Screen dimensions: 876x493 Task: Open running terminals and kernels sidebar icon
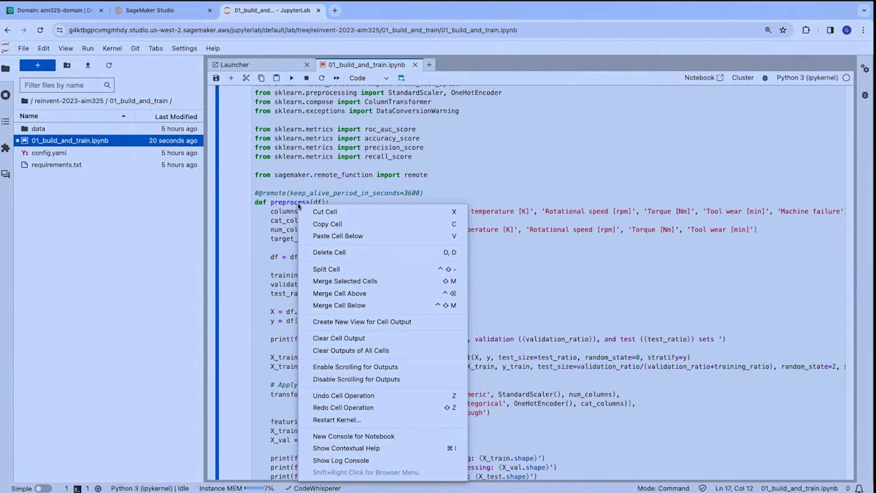tap(6, 95)
